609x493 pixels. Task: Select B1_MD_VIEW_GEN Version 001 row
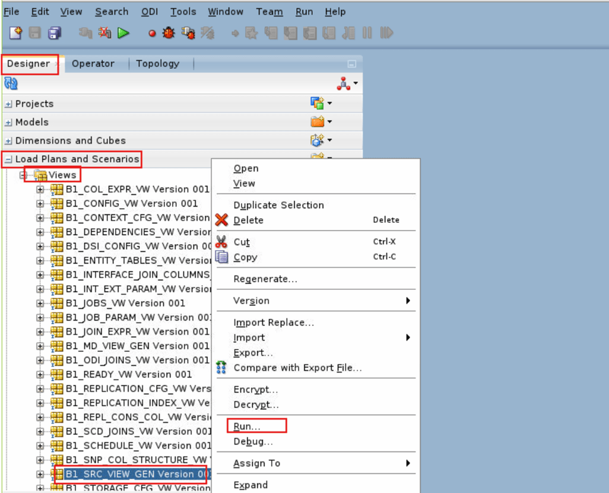coord(138,345)
